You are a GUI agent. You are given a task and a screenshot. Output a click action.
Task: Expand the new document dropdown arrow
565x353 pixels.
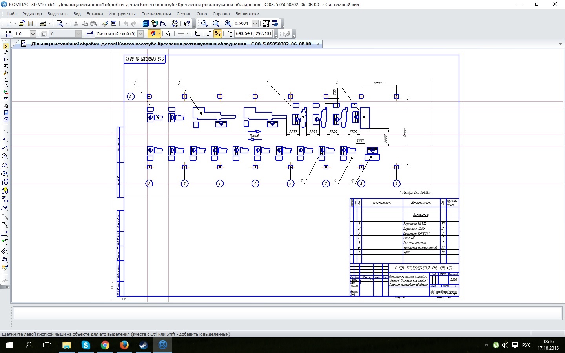pos(15,24)
